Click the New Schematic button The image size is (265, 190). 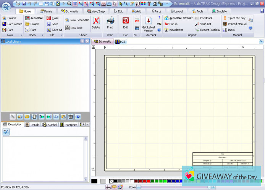coord(79,20)
